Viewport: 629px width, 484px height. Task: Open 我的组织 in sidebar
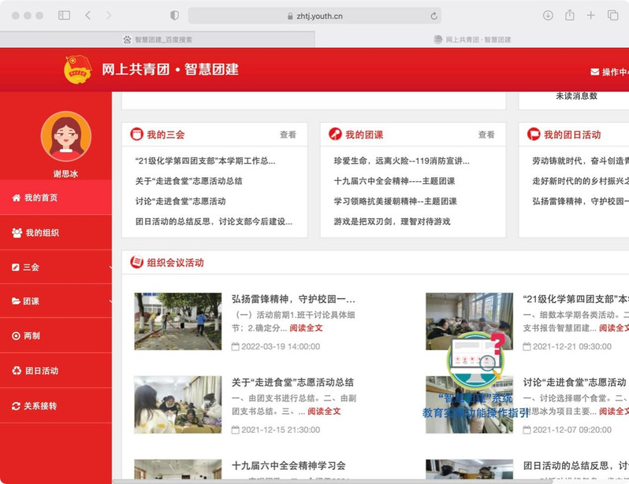coord(56,233)
